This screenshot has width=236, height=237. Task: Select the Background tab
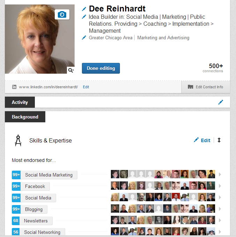25,117
